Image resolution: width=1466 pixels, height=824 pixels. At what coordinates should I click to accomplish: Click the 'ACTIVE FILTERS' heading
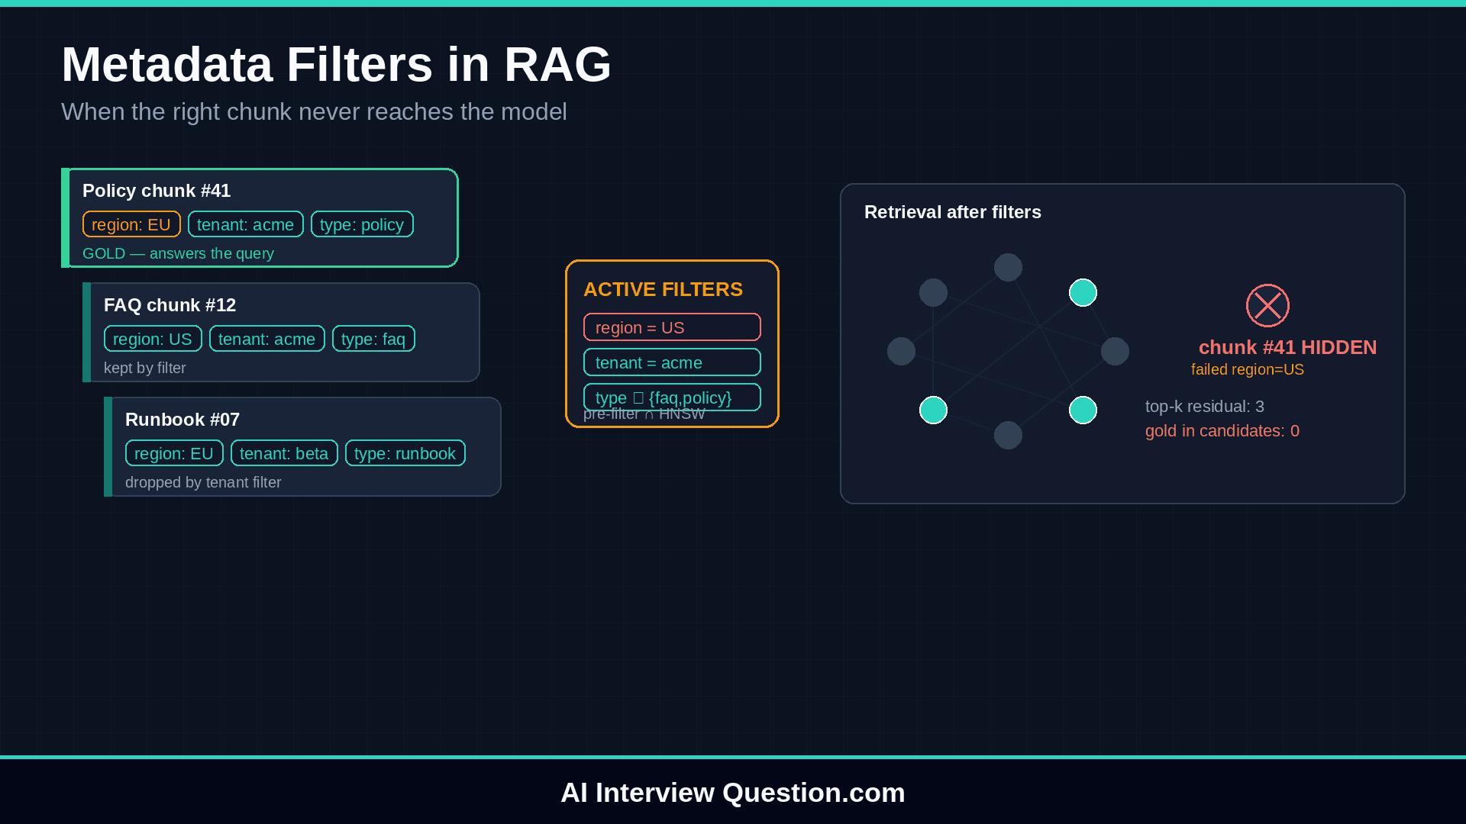[x=663, y=289]
